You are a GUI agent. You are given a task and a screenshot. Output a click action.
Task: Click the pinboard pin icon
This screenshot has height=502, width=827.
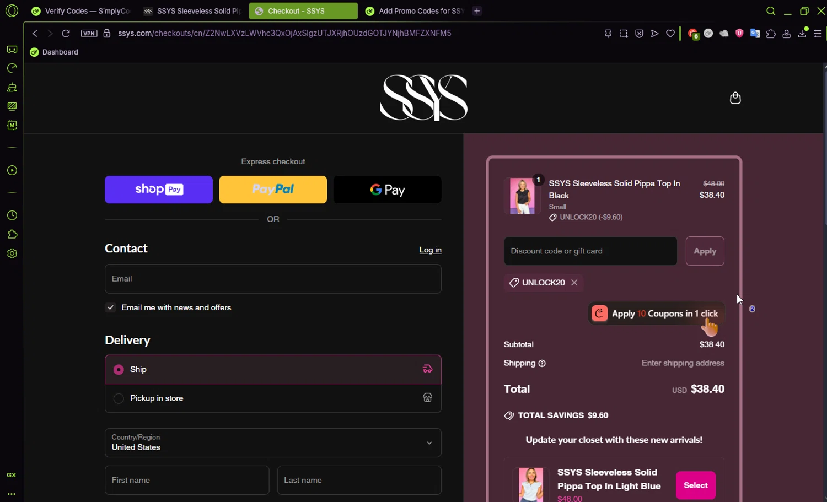608,34
